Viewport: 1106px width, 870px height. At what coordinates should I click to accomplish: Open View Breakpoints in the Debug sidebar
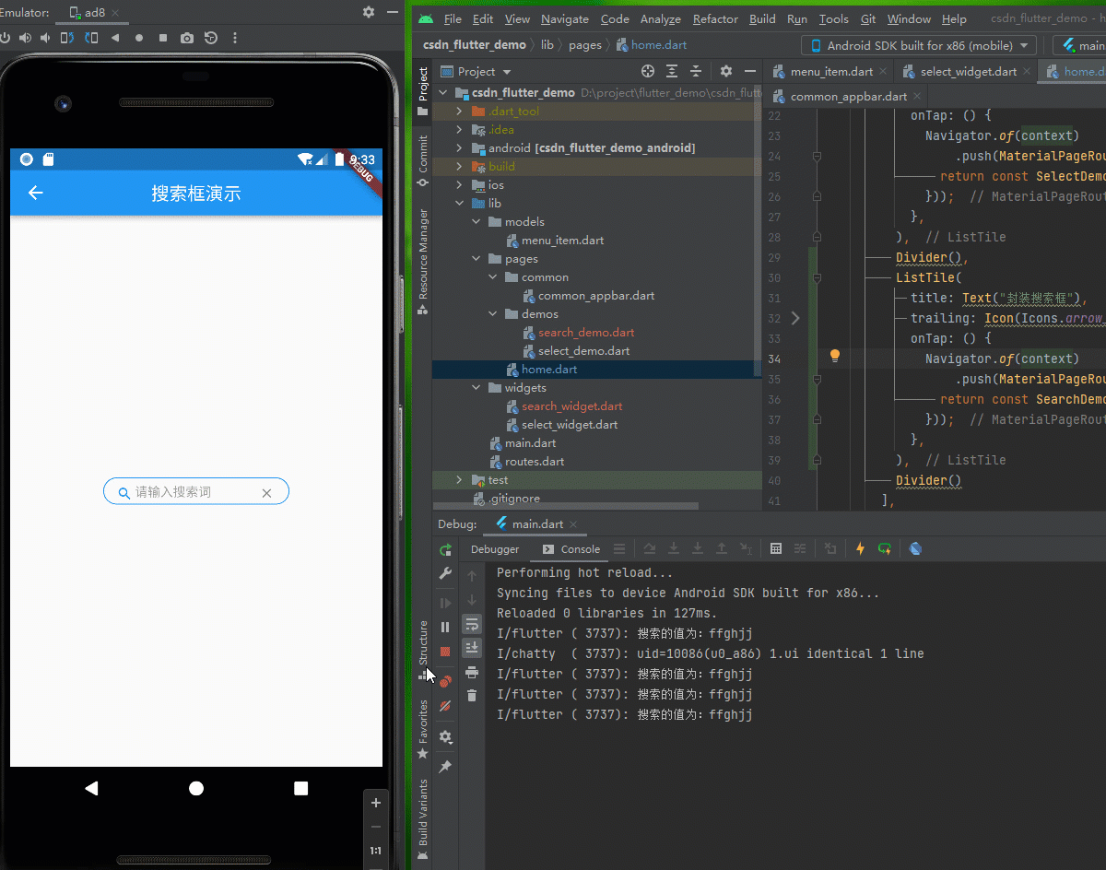coord(445,681)
